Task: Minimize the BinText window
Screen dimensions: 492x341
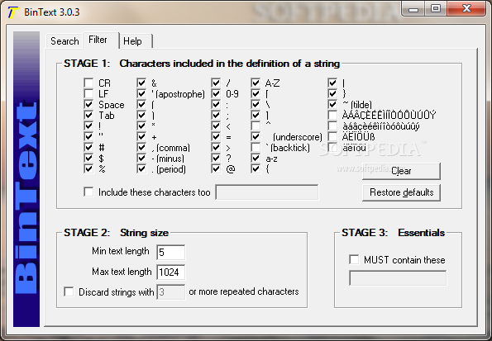Action: coord(413,8)
